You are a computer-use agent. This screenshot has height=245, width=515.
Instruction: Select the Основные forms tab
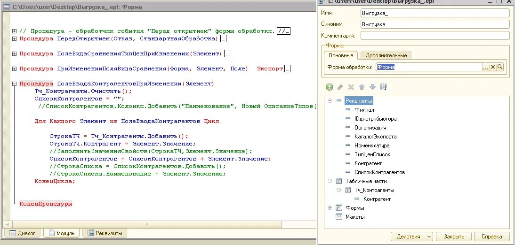click(x=341, y=55)
